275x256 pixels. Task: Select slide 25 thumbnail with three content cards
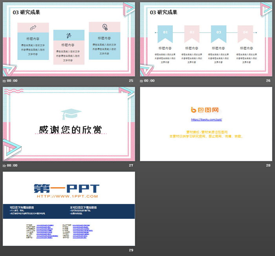tap(69, 39)
